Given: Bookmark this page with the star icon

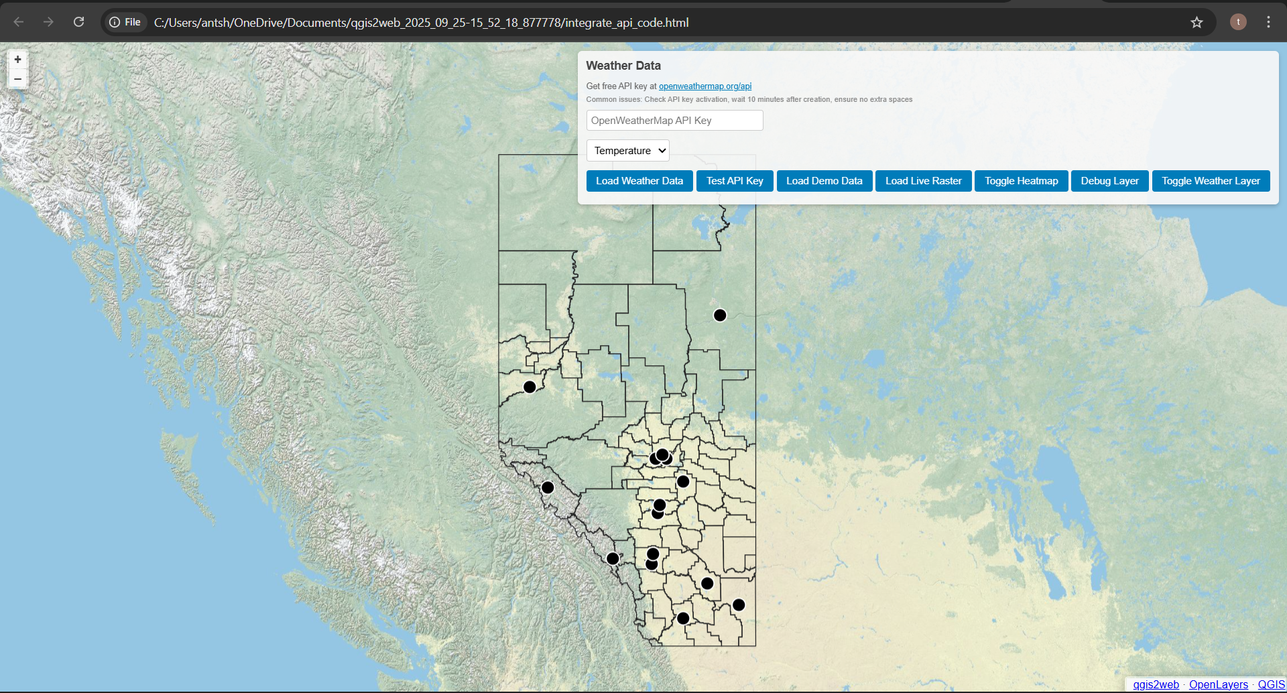Looking at the screenshot, I should pos(1197,22).
